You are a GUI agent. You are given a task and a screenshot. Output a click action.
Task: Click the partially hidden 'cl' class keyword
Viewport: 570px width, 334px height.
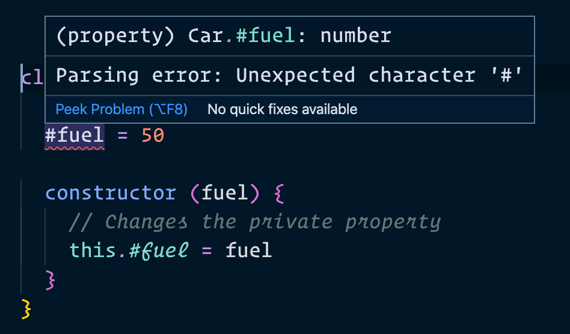(x=32, y=78)
